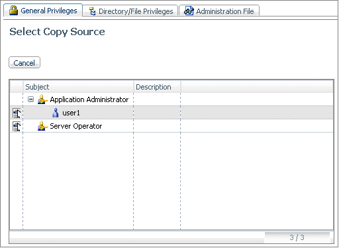Click the copy icon in user1 row

pos(17,113)
